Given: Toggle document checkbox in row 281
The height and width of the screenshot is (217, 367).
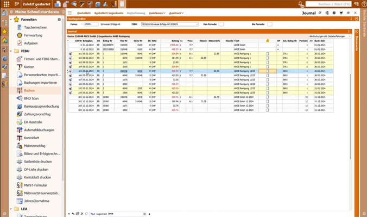Looking at the screenshot, I should point(268,97).
